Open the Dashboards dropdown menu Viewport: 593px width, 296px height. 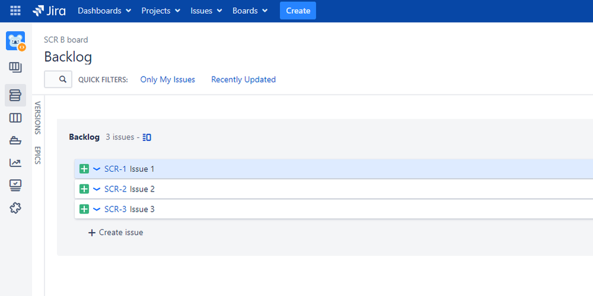tap(104, 11)
